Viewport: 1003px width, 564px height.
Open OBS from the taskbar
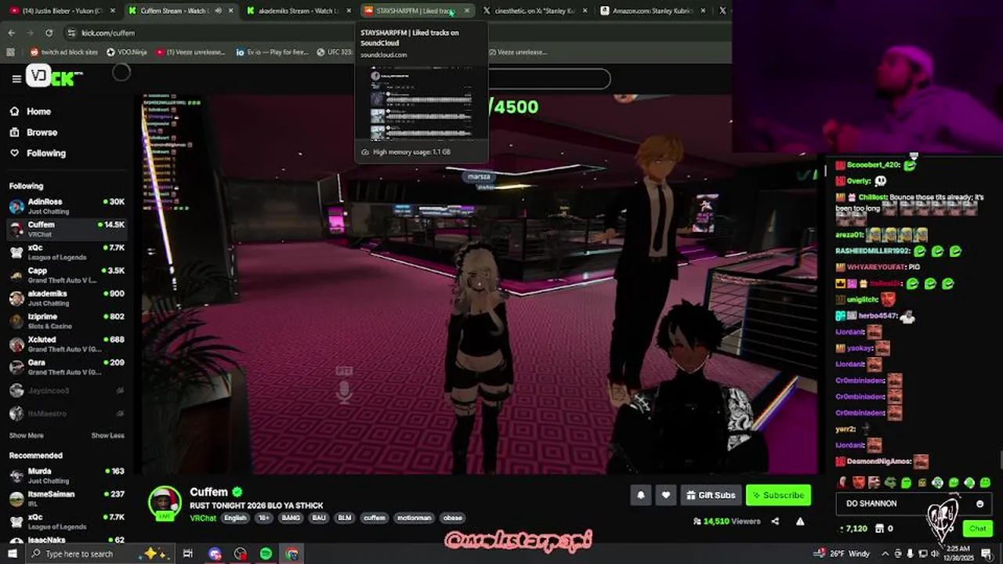(x=240, y=554)
